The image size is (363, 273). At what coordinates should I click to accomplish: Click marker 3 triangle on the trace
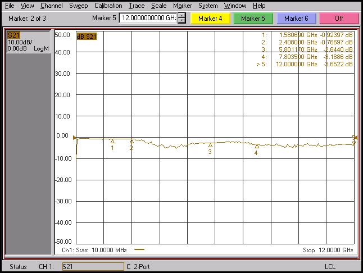point(210,145)
